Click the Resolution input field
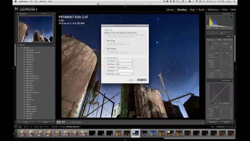250x141 pixels. click(124, 70)
